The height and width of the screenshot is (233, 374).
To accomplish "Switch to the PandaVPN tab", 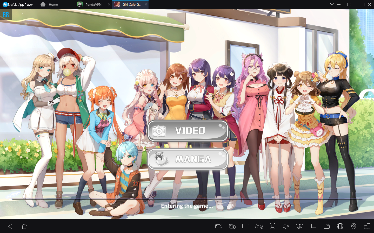I will pos(94,4).
